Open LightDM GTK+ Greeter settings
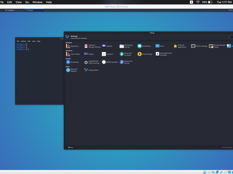The width and height of the screenshot is (233, 174). point(92,62)
